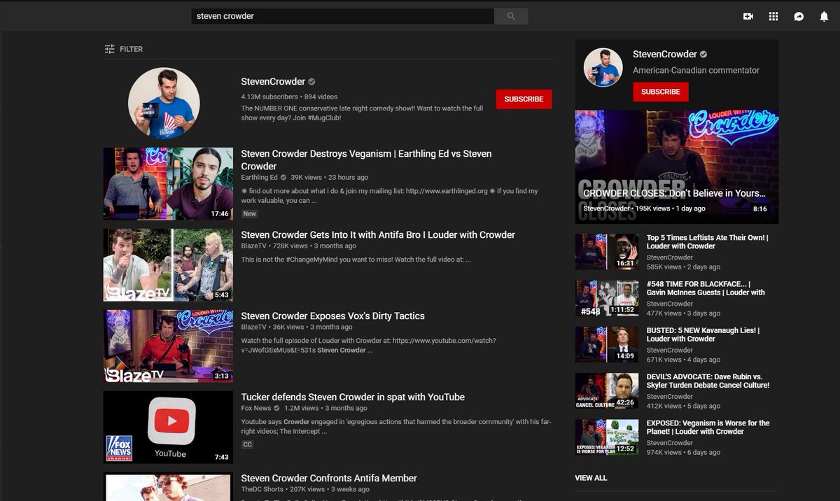Open the messages chat bubble icon
Screen dimensions: 840x501
pyautogui.click(x=799, y=16)
